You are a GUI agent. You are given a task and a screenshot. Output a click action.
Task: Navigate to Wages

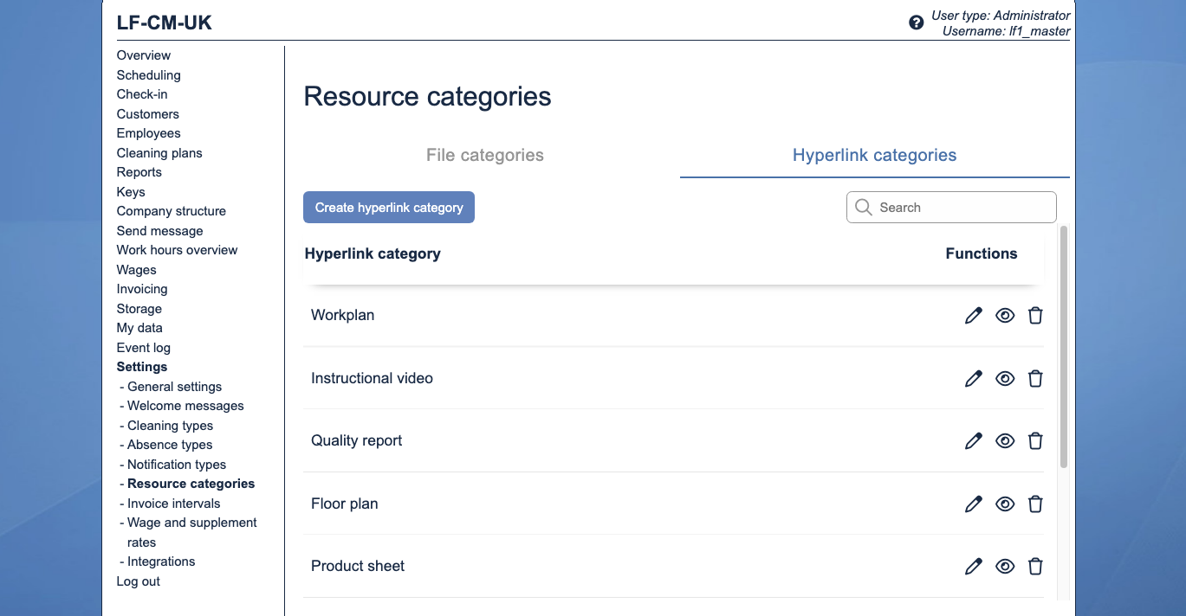137,270
